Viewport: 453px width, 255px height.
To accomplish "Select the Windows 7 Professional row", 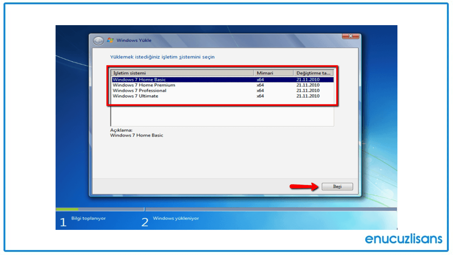I will pos(223,91).
